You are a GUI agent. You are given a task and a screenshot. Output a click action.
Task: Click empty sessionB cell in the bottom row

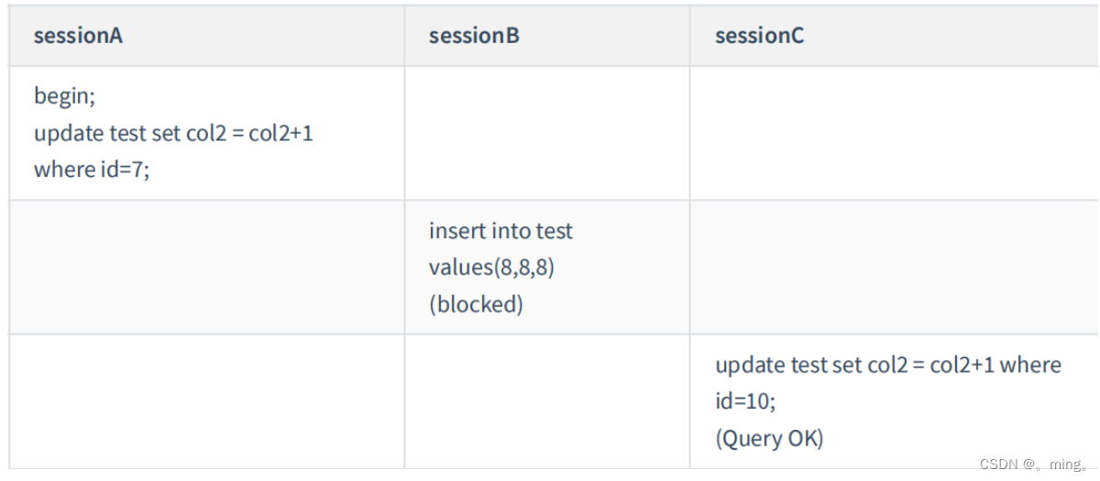tap(546, 401)
